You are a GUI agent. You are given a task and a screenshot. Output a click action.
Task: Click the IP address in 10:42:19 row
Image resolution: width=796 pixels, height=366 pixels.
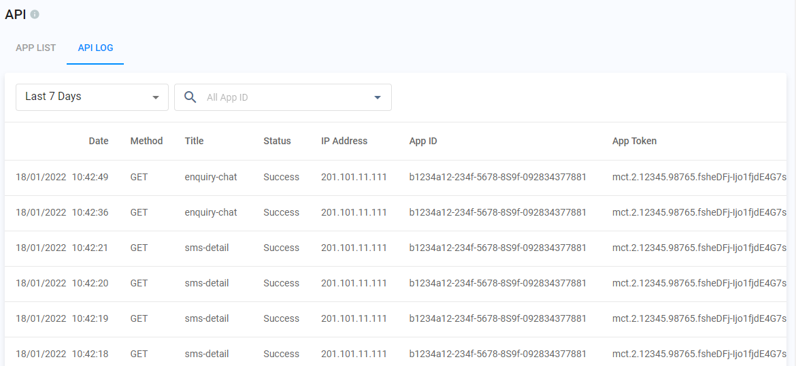354,319
